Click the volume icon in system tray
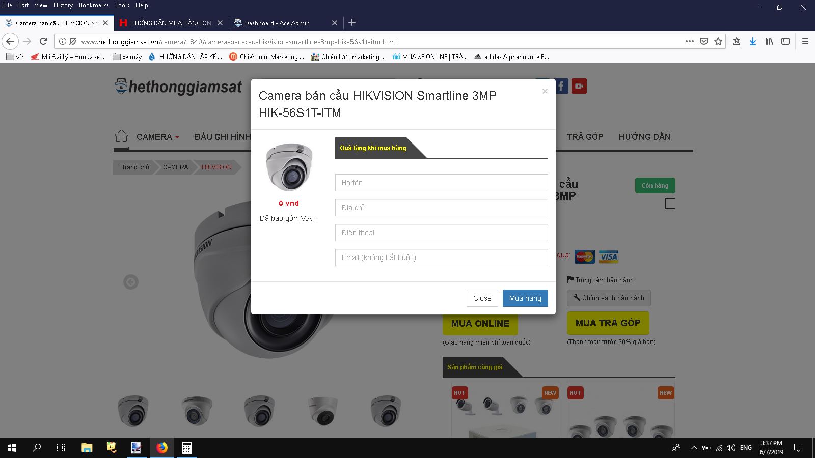Image resolution: width=815 pixels, height=458 pixels. (x=731, y=448)
